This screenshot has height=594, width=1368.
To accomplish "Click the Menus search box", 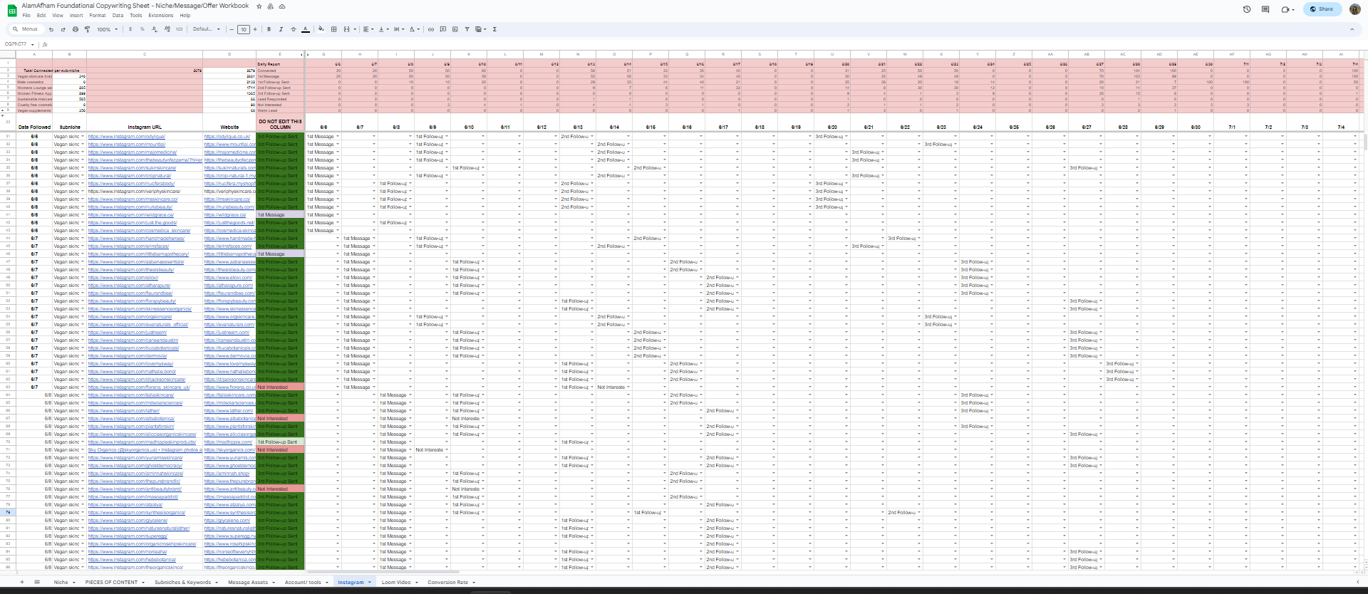I will [x=26, y=29].
